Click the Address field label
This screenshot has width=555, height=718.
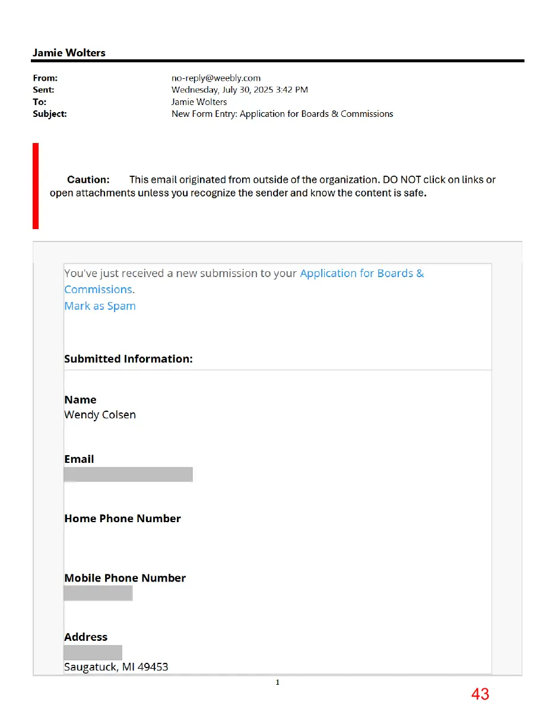[x=86, y=637]
